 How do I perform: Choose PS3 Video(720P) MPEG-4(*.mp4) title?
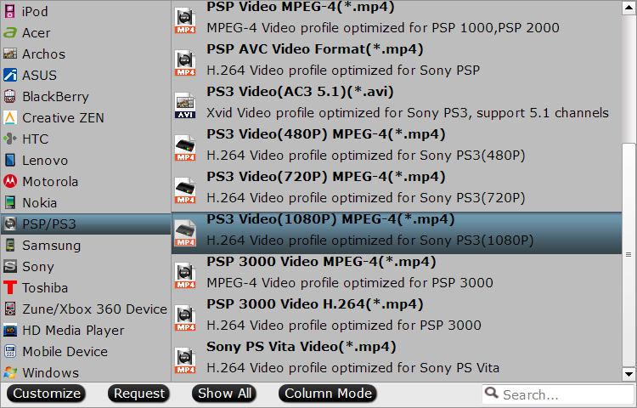326,177
